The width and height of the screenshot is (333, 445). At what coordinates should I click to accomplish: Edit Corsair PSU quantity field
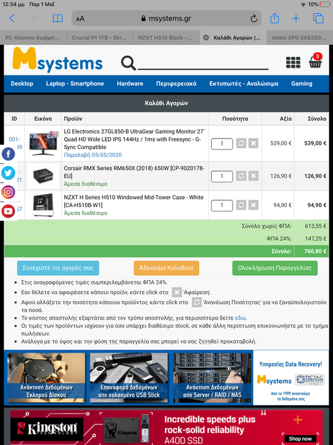click(222, 176)
